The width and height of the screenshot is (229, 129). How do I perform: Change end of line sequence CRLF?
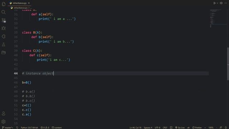click(165, 128)
